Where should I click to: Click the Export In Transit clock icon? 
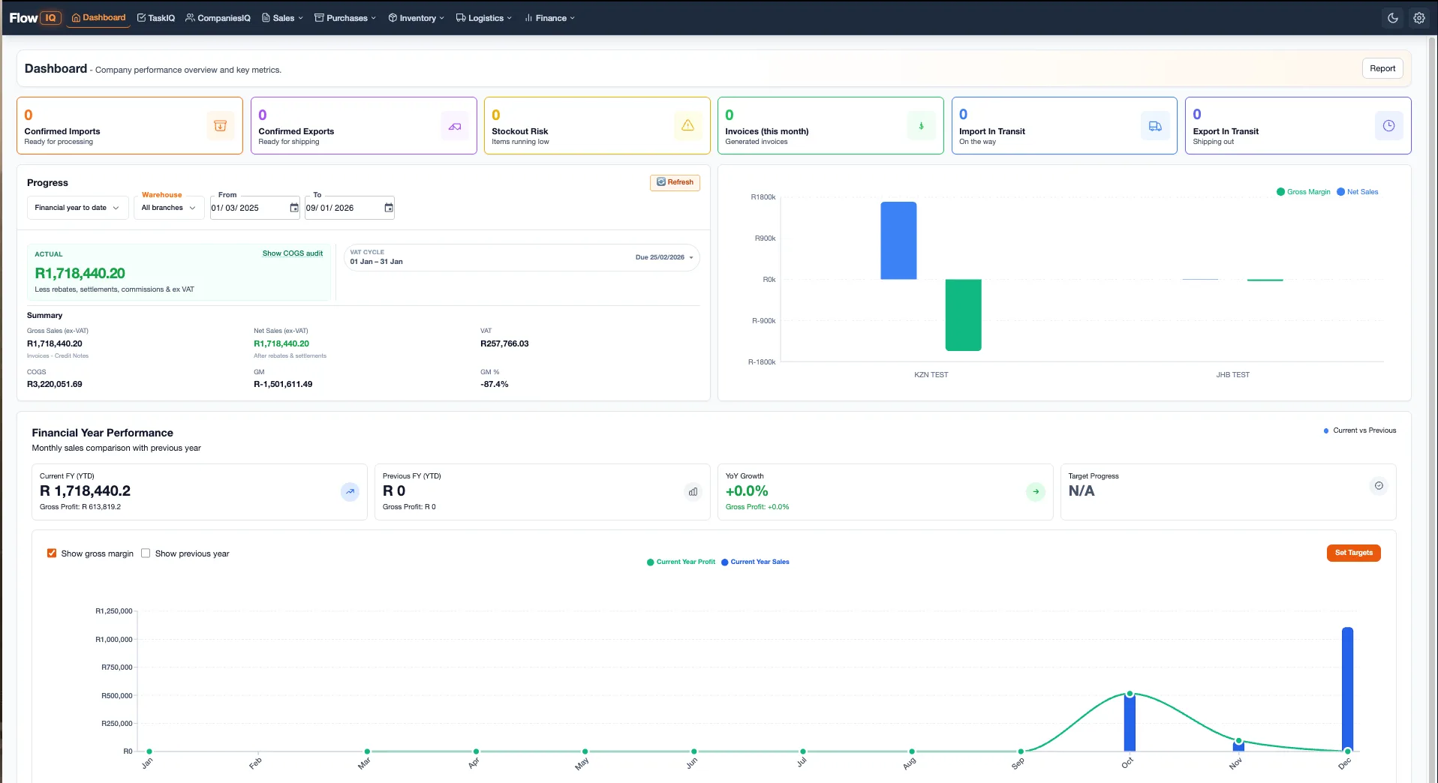(1388, 126)
